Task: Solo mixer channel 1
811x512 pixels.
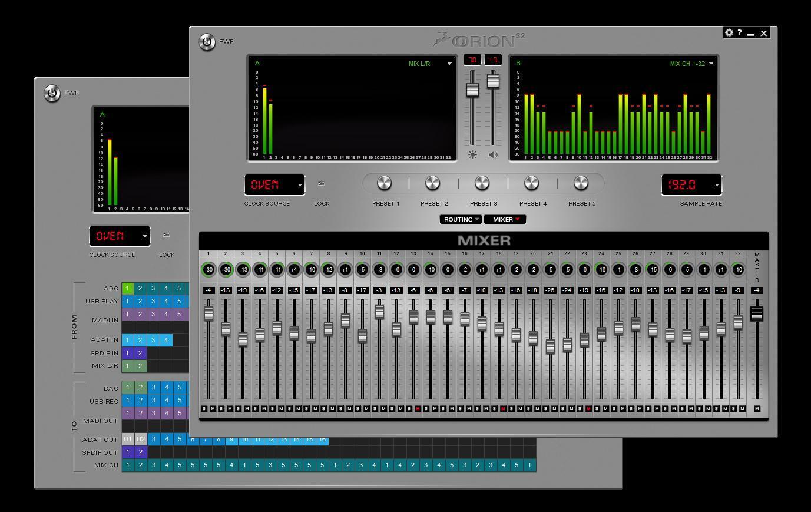Action: coord(204,409)
